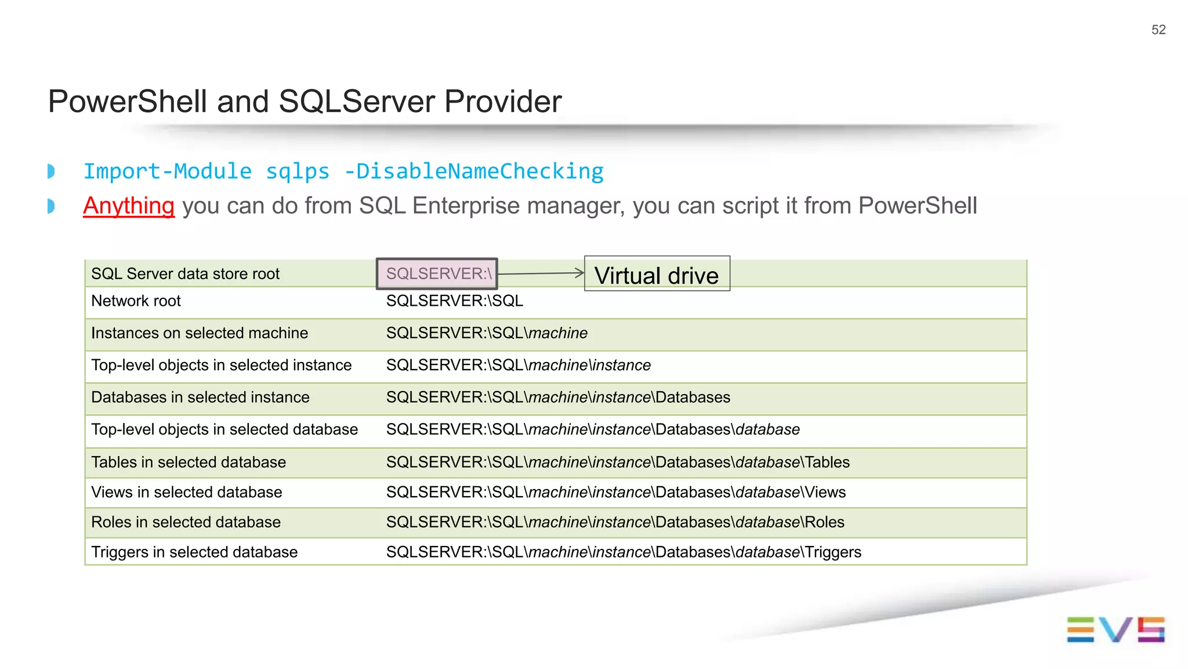The height and width of the screenshot is (669, 1188).
Task: Click the bullet icon before 'Anything'
Action: tap(51, 206)
